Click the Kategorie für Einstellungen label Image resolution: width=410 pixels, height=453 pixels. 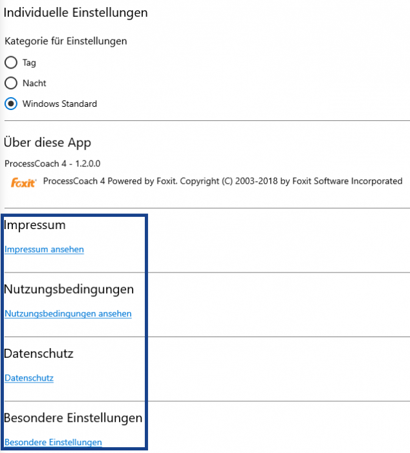coord(65,41)
